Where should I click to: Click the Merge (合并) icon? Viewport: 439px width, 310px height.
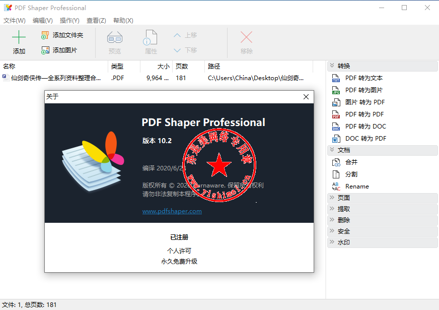pyautogui.click(x=336, y=162)
